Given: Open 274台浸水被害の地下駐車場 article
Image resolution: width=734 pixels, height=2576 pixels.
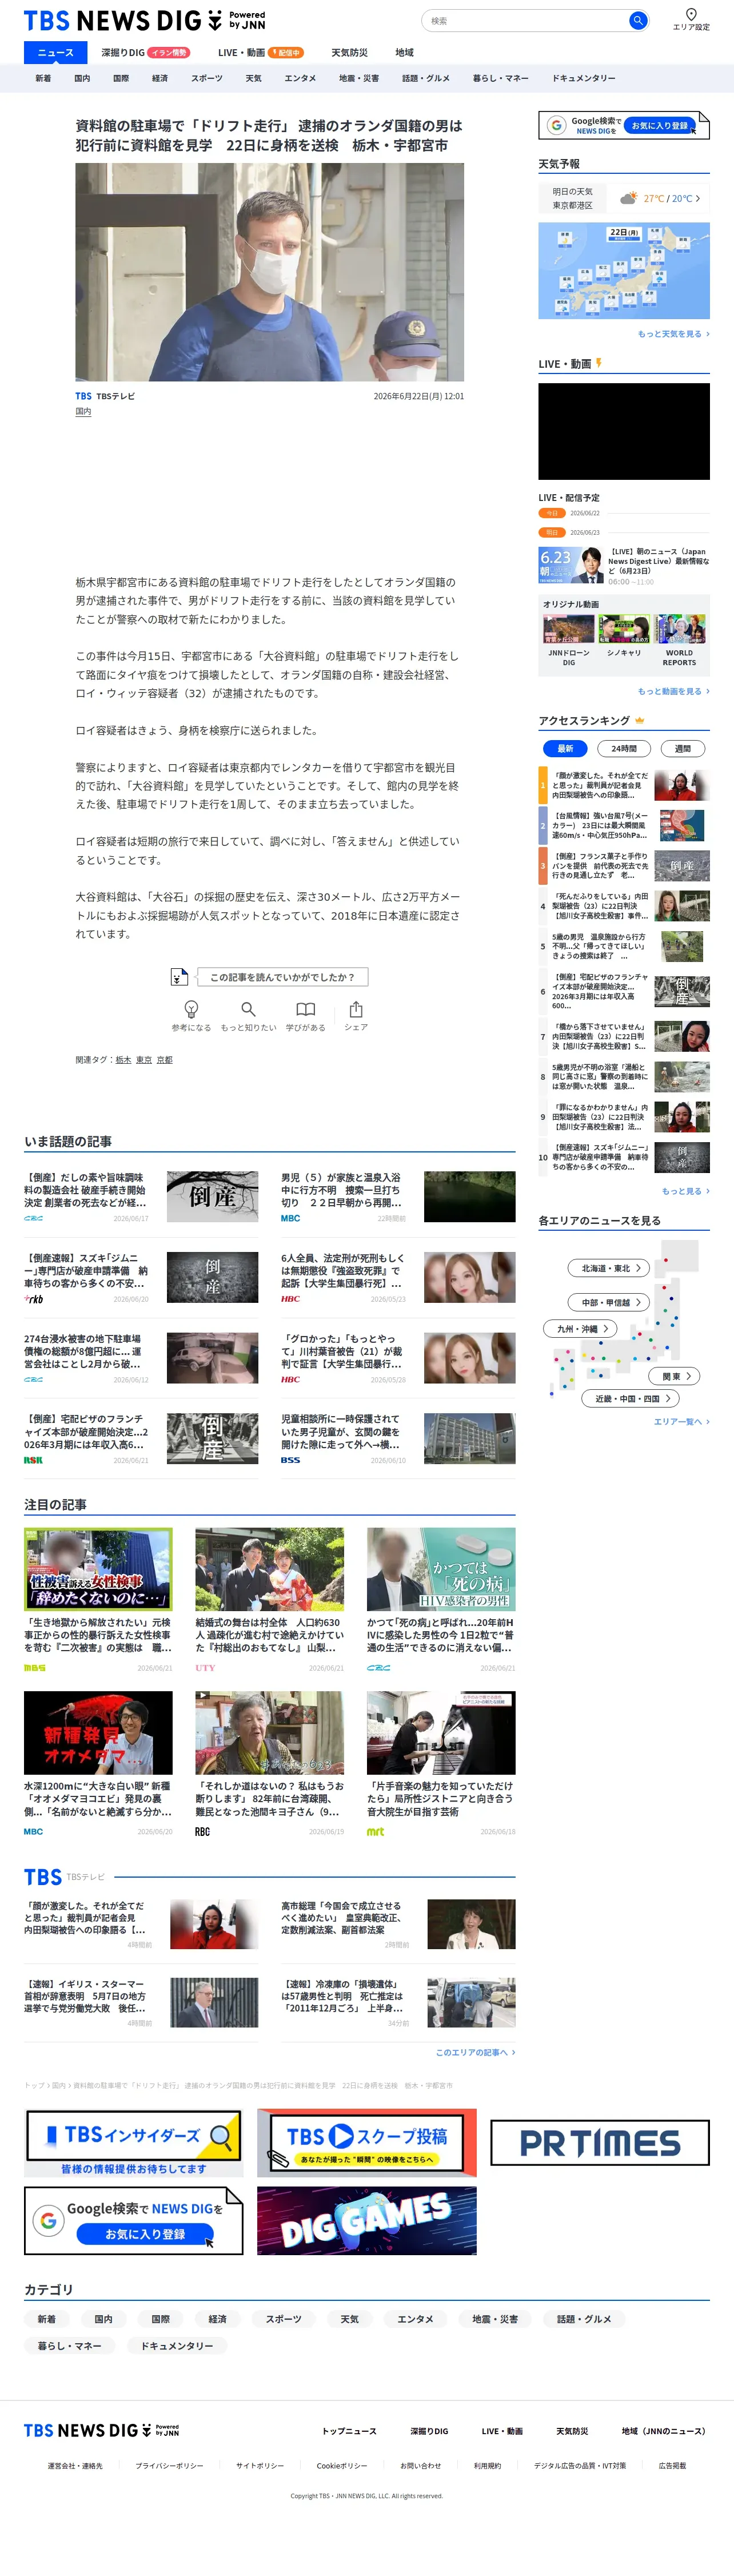Looking at the screenshot, I should 141,1357.
